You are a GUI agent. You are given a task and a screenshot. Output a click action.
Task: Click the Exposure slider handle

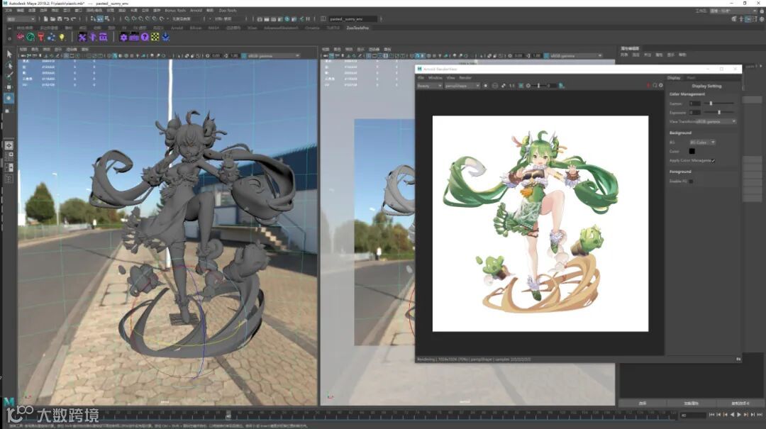click(x=719, y=112)
